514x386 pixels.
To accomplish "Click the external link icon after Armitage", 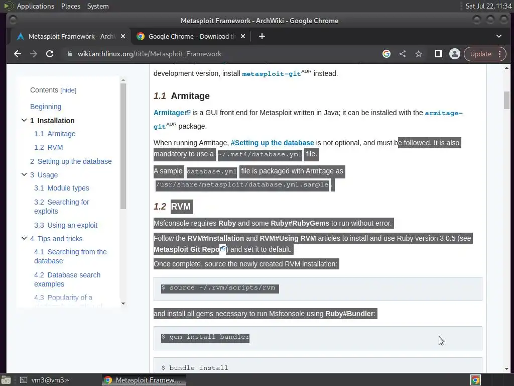I will 188,113.
